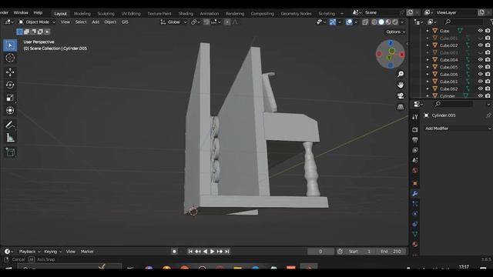
Task: Jump to the last frame
Action: click(227, 252)
